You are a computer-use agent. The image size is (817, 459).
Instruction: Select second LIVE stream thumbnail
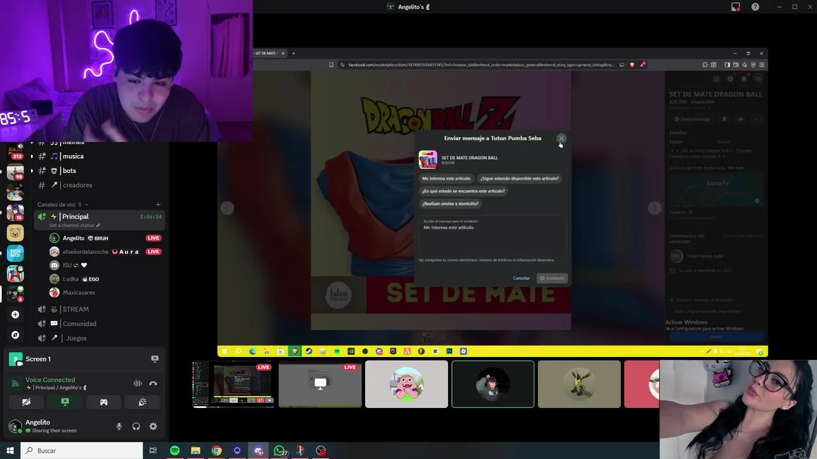[320, 384]
